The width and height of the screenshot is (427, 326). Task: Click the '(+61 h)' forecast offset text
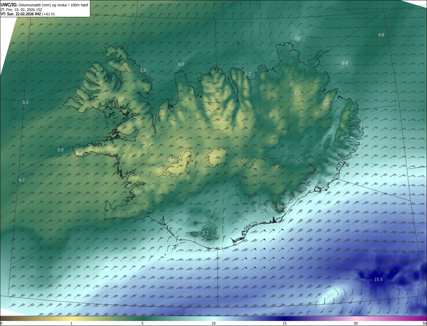pyautogui.click(x=48, y=14)
